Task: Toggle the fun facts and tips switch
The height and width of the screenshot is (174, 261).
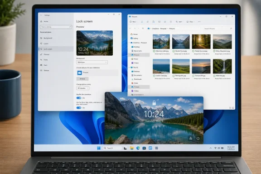Action: [79, 108]
